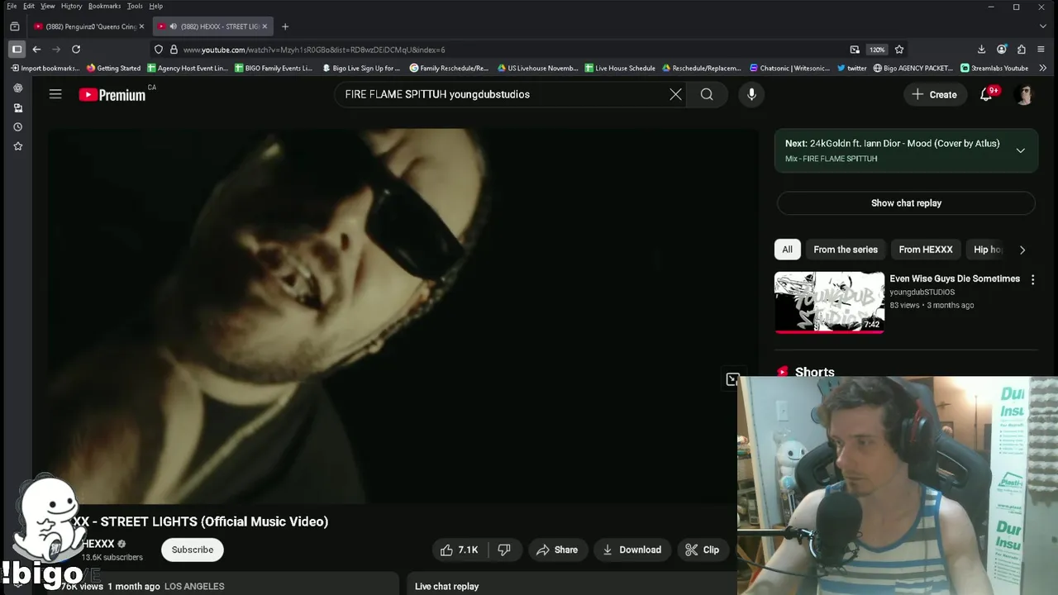Screen dimensions: 1058x595
Task: Open site security padlock info
Action: tap(174, 50)
